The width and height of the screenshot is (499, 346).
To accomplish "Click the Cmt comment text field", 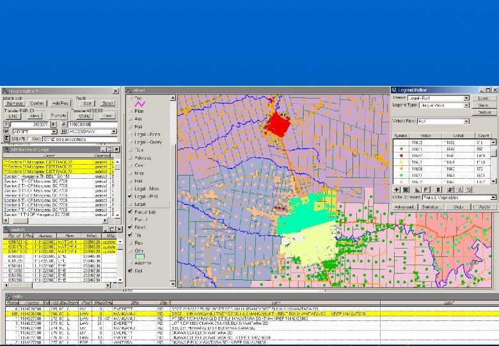I will coord(79,139).
